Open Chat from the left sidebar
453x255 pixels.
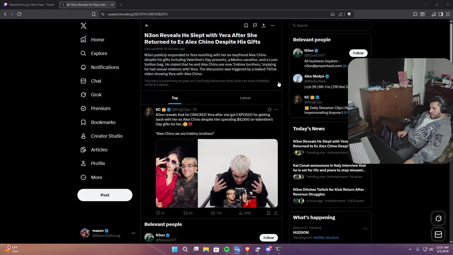[x=91, y=81]
